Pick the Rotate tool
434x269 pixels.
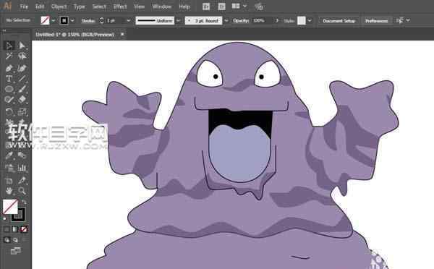tap(9, 112)
